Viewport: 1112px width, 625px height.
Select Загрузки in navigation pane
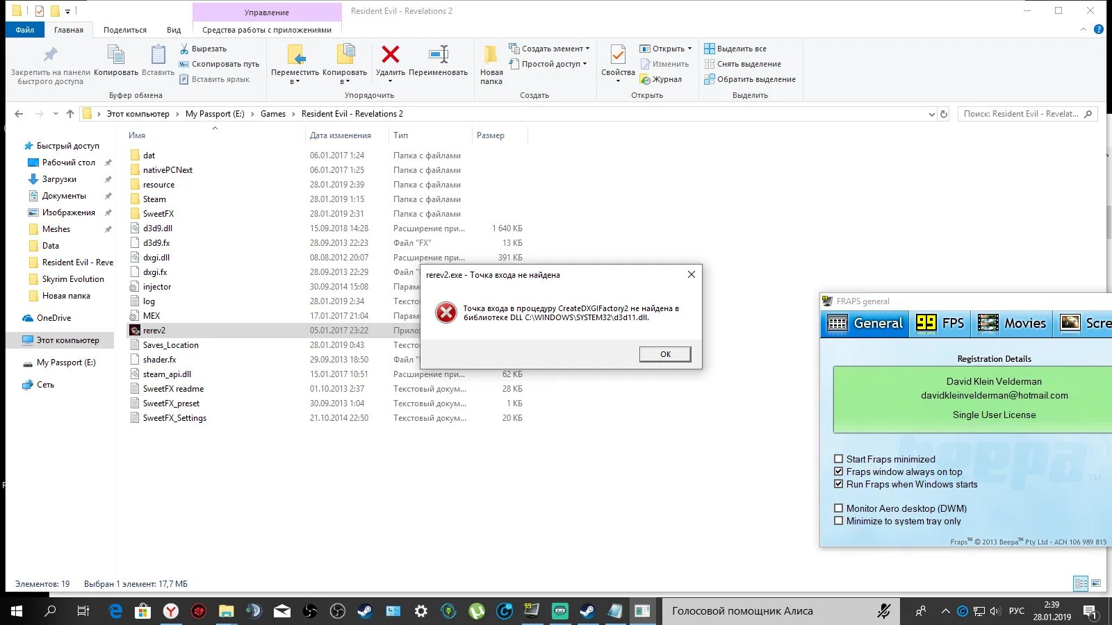coord(59,179)
